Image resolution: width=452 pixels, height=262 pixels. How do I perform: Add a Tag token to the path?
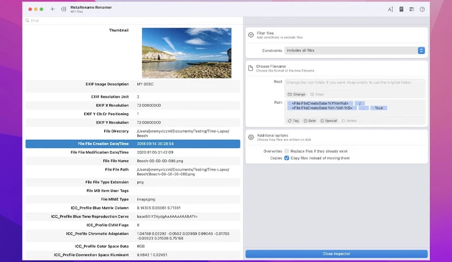coord(293,121)
